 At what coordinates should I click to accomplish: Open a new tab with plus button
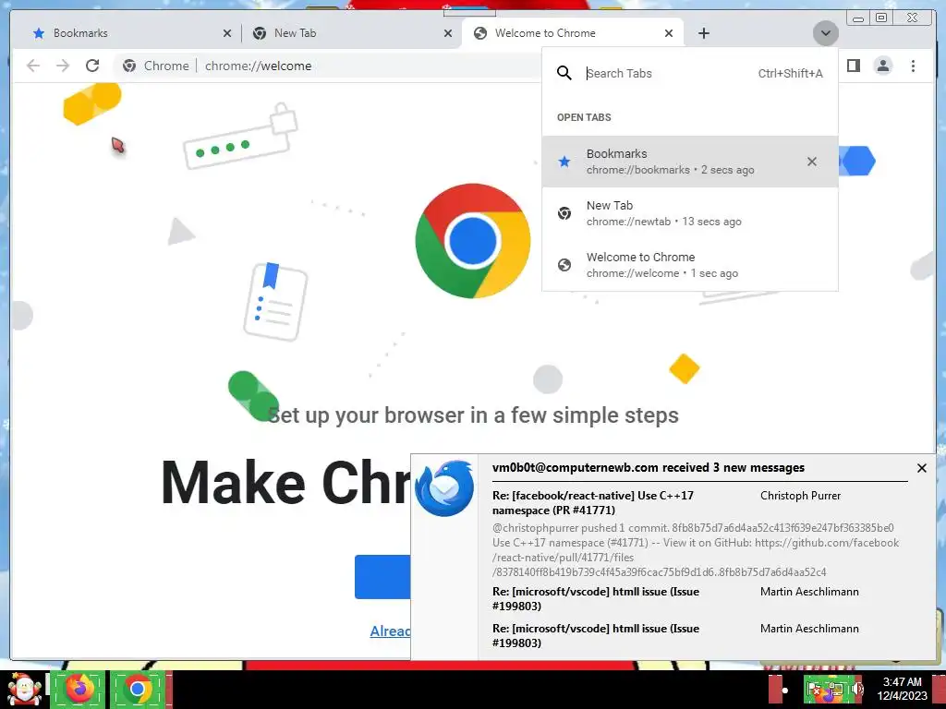pyautogui.click(x=703, y=33)
